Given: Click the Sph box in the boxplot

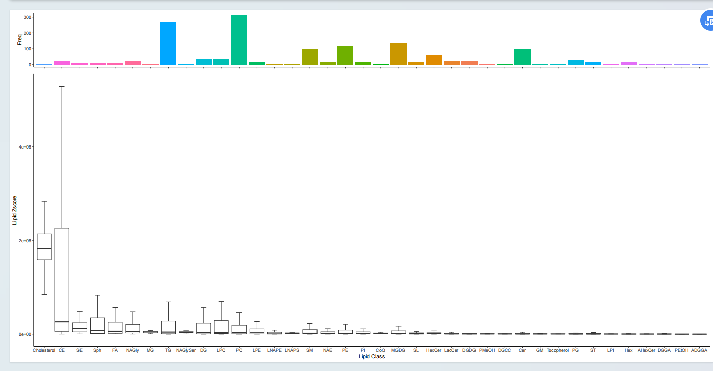Looking at the screenshot, I should (97, 325).
